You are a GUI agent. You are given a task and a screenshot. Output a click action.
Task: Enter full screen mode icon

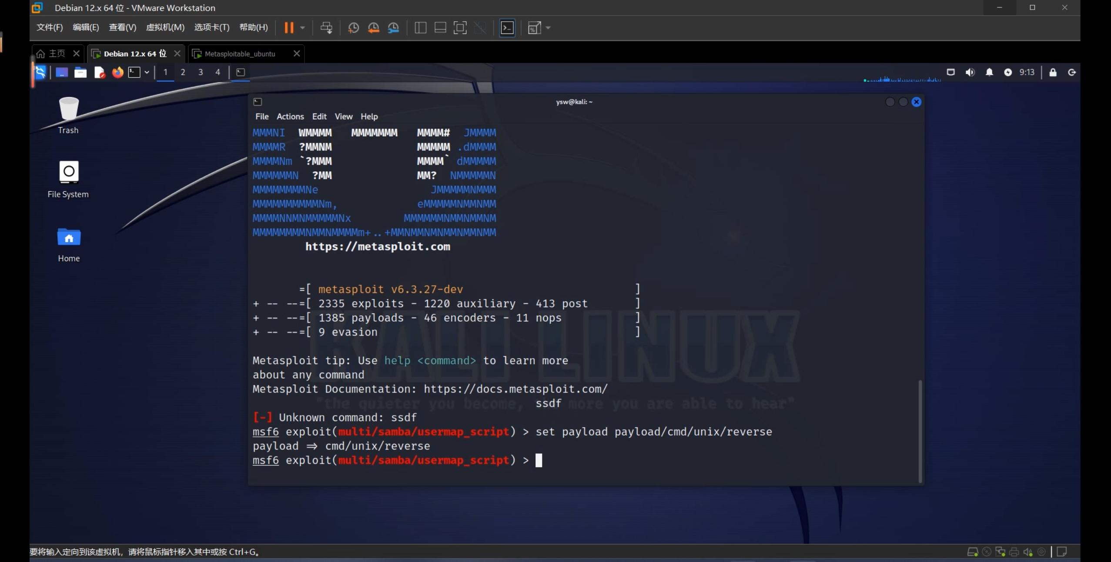[x=460, y=28]
